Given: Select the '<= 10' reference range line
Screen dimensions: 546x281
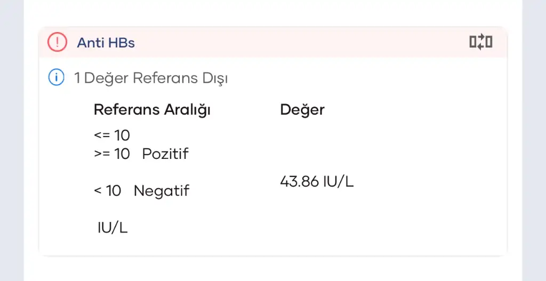Looking at the screenshot, I should [x=112, y=135].
